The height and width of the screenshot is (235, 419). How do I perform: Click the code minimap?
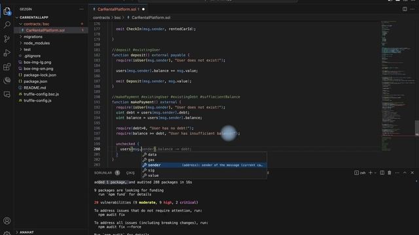pyautogui.click(x=397, y=86)
